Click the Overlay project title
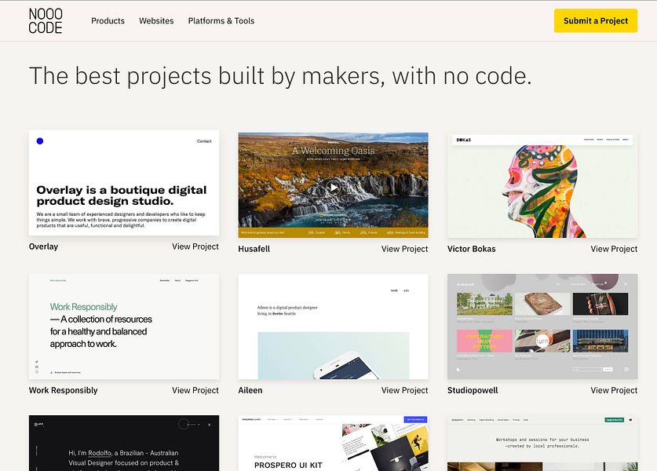The width and height of the screenshot is (657, 471). tap(44, 246)
